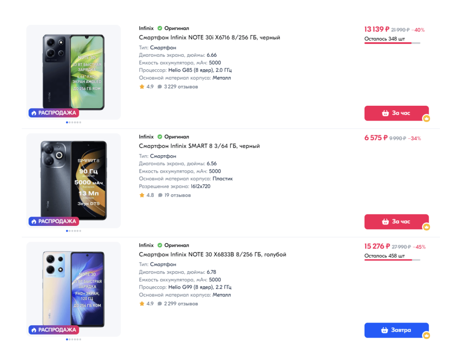This screenshot has height=364, width=460.
Task: Open the SMART 8 black phone product image
Action: point(74,180)
